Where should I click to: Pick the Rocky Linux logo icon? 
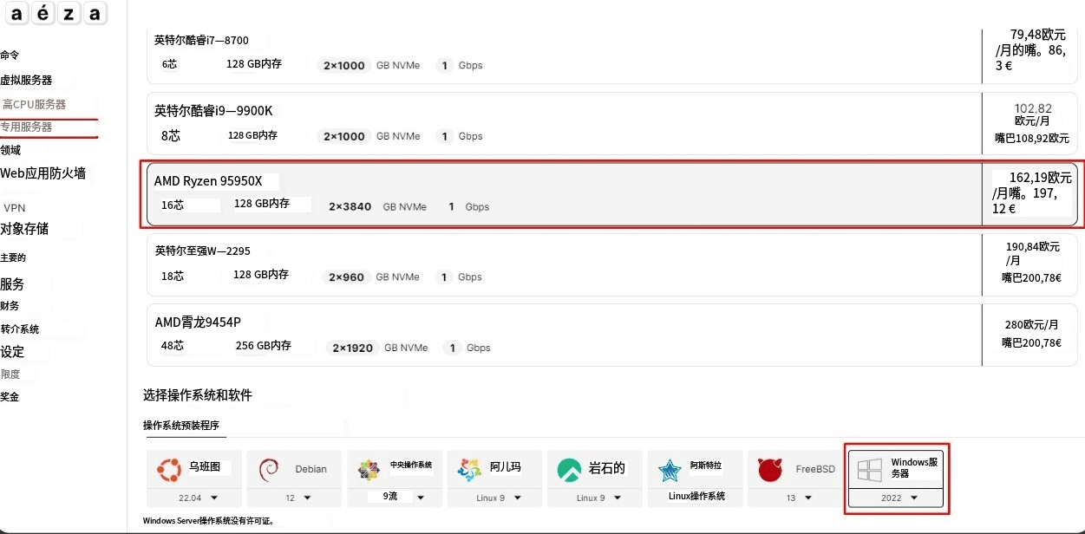coord(569,469)
